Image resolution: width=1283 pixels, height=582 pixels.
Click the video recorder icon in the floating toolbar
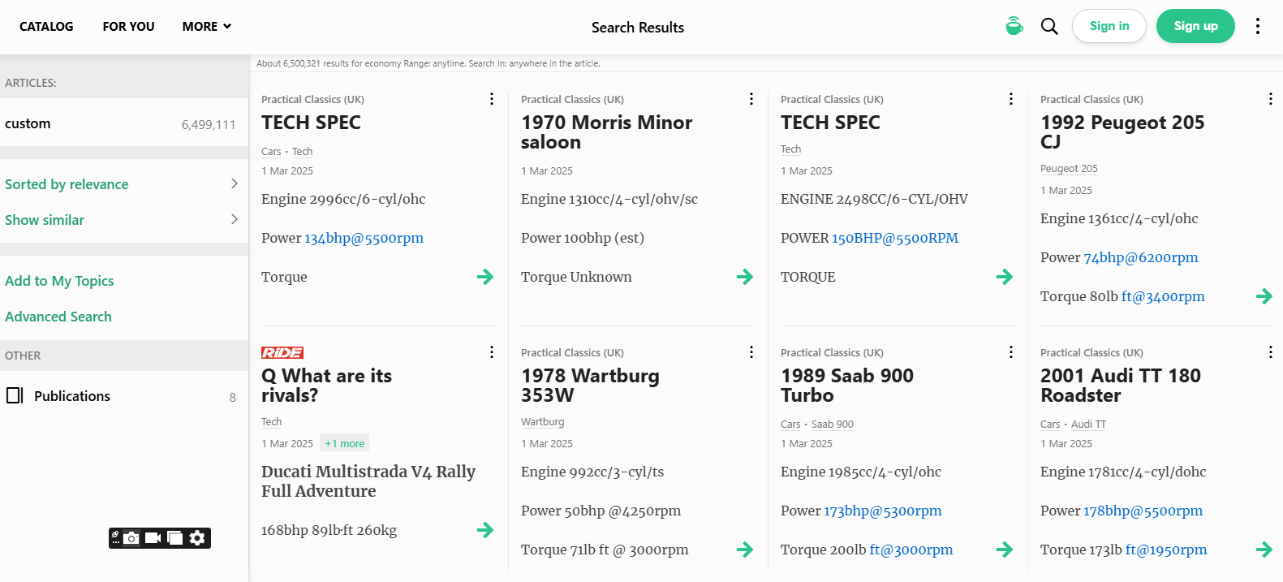click(x=153, y=538)
